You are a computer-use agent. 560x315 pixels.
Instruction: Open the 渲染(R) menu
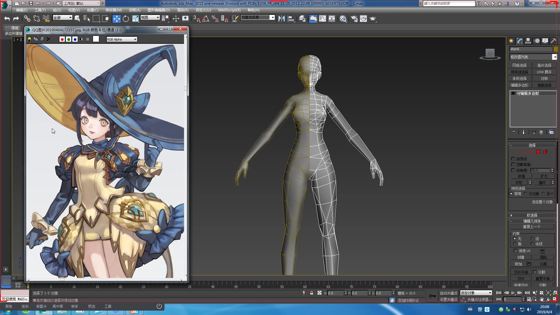click(x=183, y=10)
